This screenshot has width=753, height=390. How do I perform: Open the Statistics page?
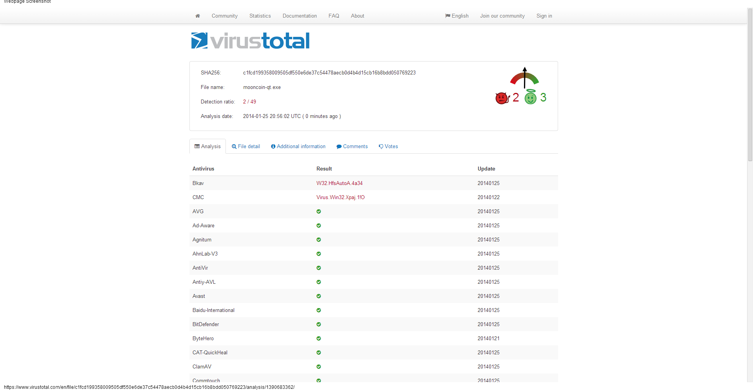point(260,16)
